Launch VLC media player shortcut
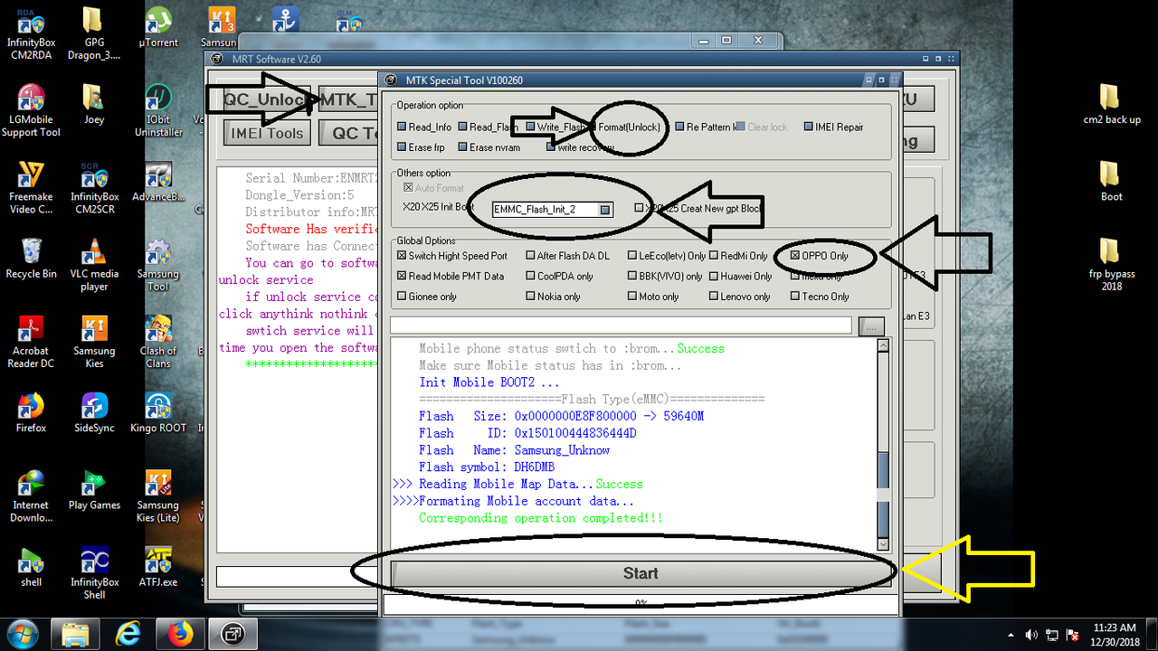The height and width of the screenshot is (651, 1158). pyautogui.click(x=94, y=265)
